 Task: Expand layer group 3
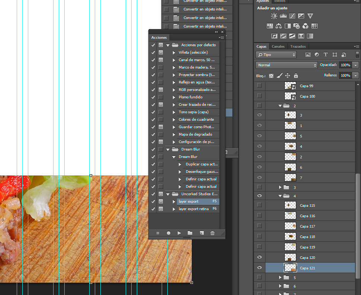pos(280,187)
